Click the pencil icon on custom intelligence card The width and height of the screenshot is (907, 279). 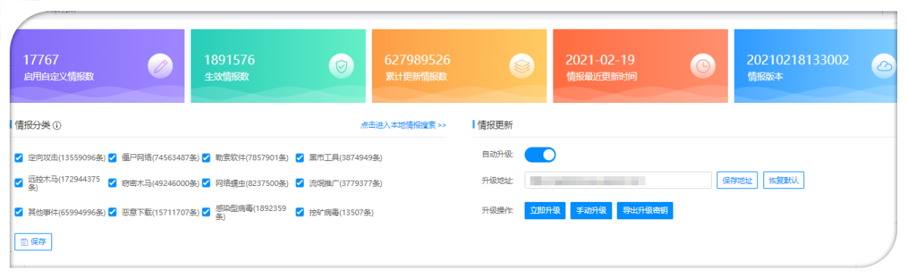160,67
